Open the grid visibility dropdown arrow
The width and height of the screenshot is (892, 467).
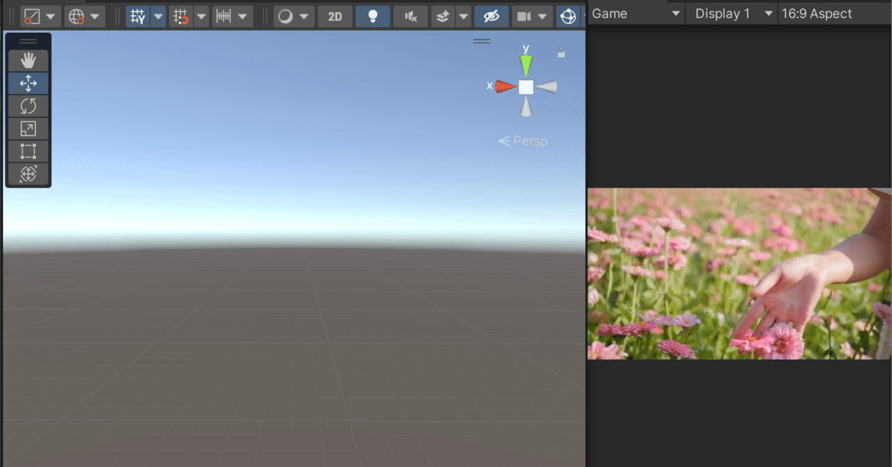[x=157, y=16]
